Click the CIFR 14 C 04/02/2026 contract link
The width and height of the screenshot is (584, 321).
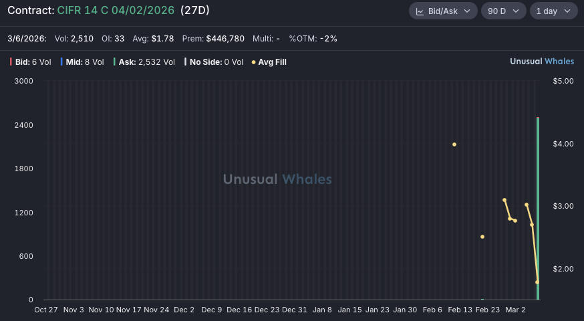coord(116,10)
